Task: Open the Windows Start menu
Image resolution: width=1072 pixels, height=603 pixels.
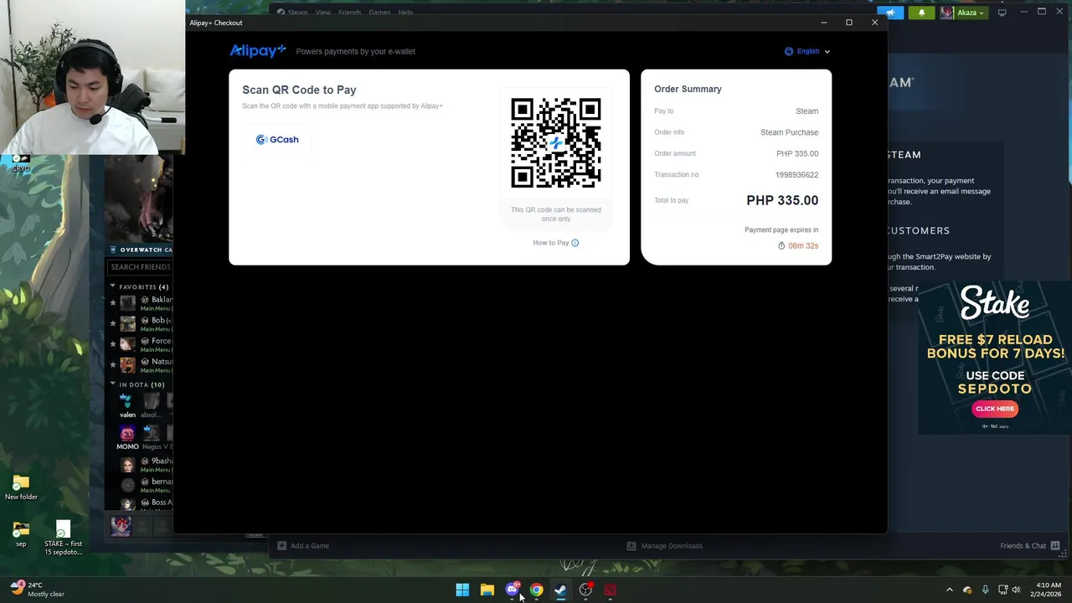Action: 462,590
